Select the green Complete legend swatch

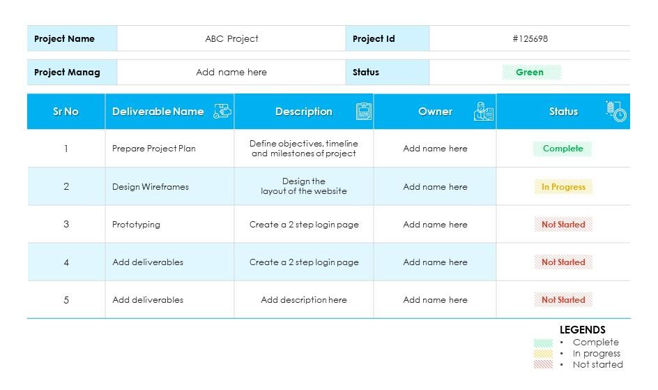(543, 343)
